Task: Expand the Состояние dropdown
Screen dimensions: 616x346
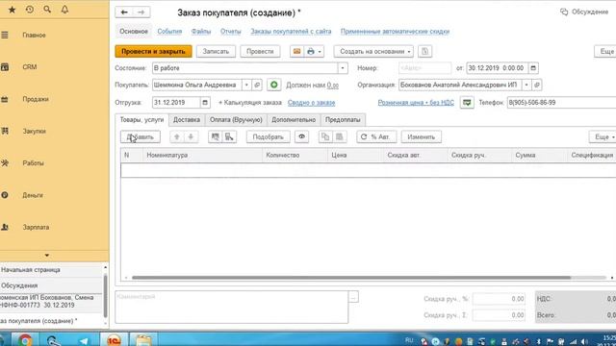Action: point(343,68)
